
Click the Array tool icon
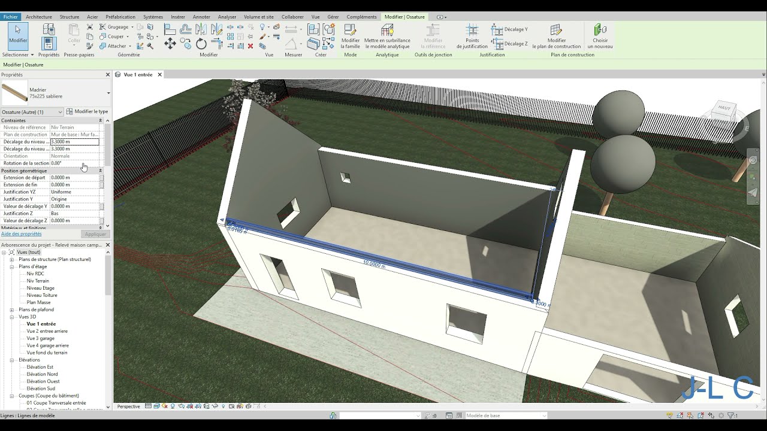230,37
